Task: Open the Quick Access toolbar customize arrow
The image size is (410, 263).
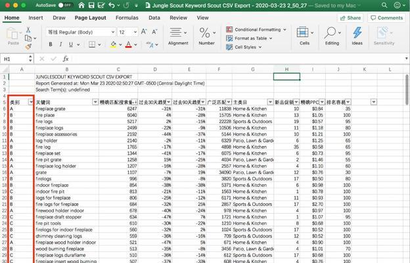Action: point(136,5)
